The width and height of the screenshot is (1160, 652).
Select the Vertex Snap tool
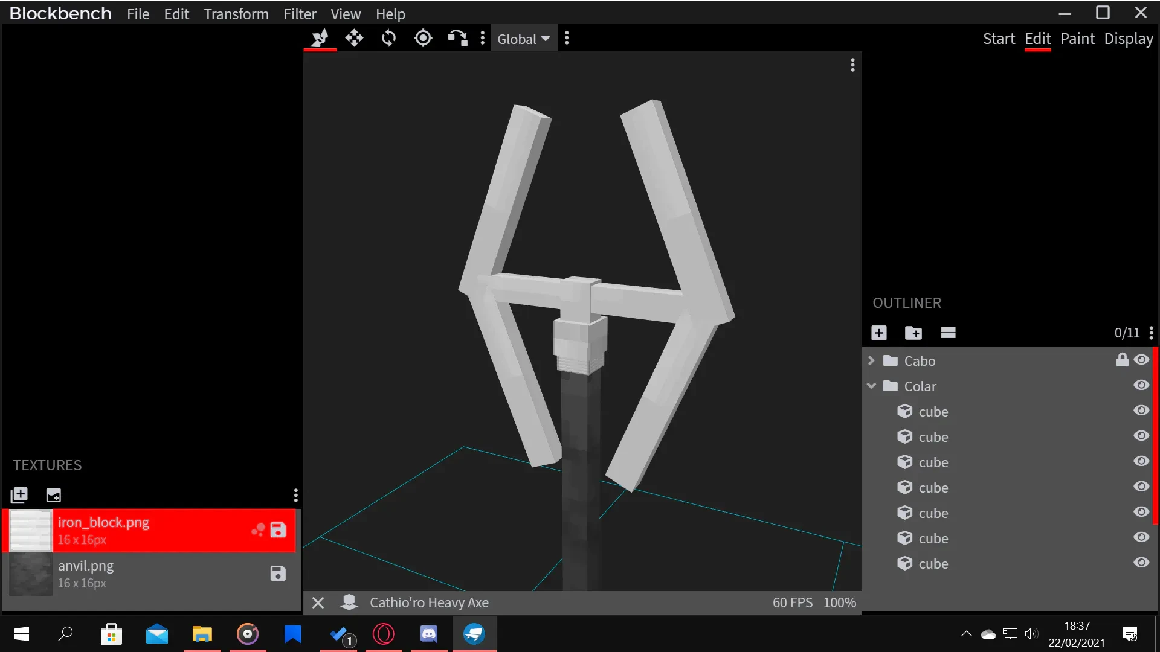tap(457, 39)
